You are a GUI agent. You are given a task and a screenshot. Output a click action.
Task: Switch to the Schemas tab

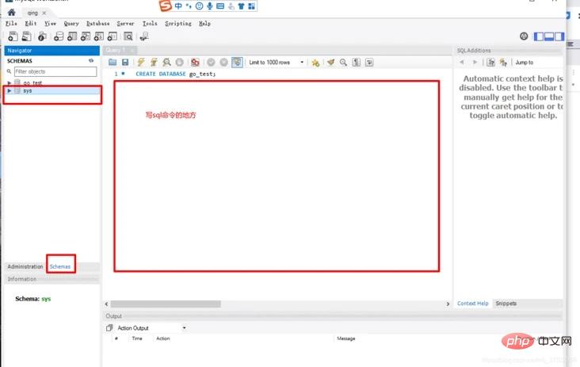[x=60, y=266]
